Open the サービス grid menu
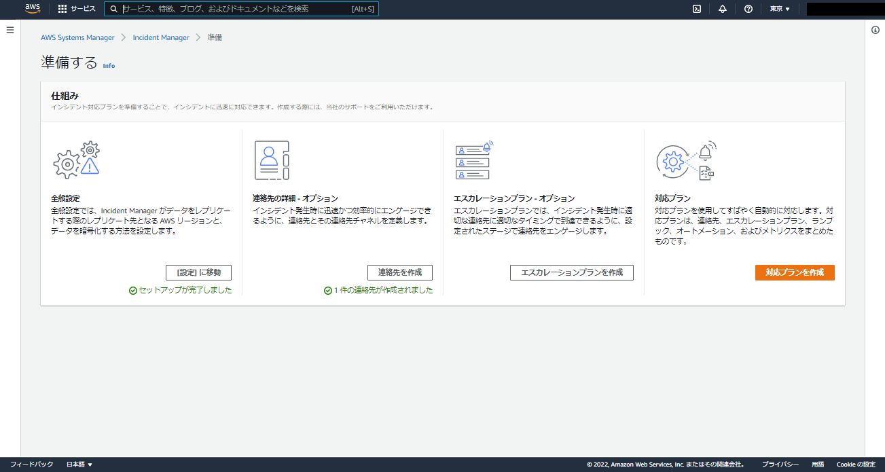Viewport: 885px width, 472px height. [77, 9]
